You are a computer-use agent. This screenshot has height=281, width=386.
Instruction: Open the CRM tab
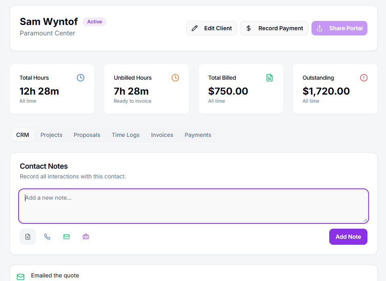(23, 135)
